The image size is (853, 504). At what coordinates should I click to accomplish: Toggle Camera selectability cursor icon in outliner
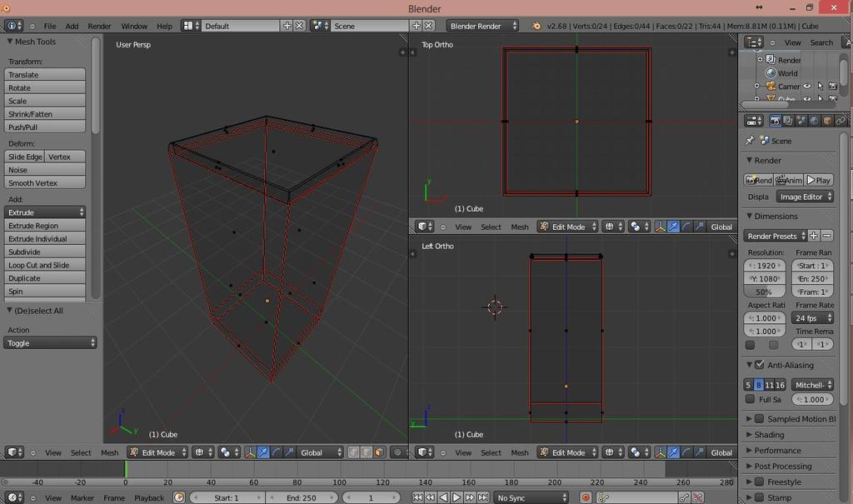point(821,86)
